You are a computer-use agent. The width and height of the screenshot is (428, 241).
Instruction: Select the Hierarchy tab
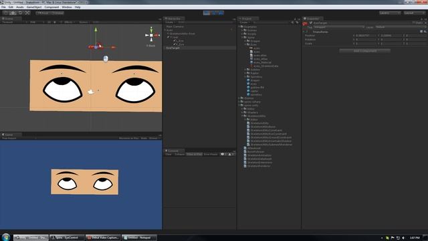[x=174, y=19]
